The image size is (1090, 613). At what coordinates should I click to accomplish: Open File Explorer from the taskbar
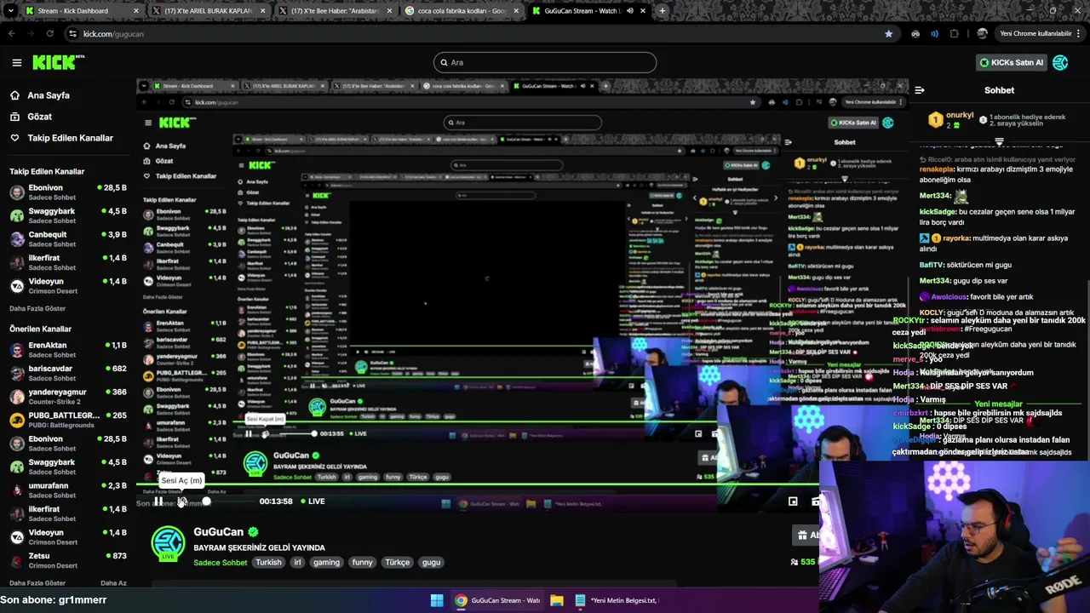coord(556,600)
